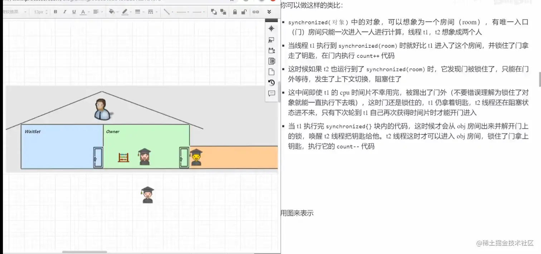Open the font family dropdown

pos(14,12)
